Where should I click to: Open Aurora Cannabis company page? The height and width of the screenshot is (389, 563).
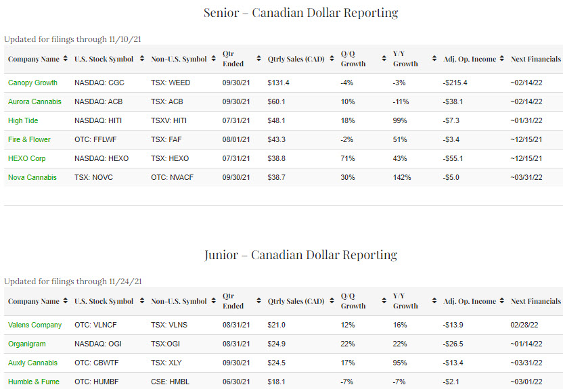click(x=35, y=101)
